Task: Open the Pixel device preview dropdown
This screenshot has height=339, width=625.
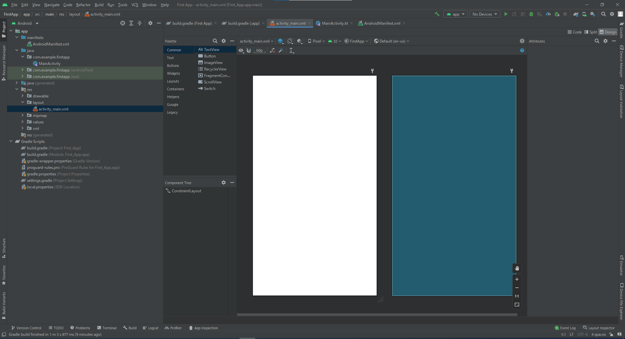Action: 316,41
